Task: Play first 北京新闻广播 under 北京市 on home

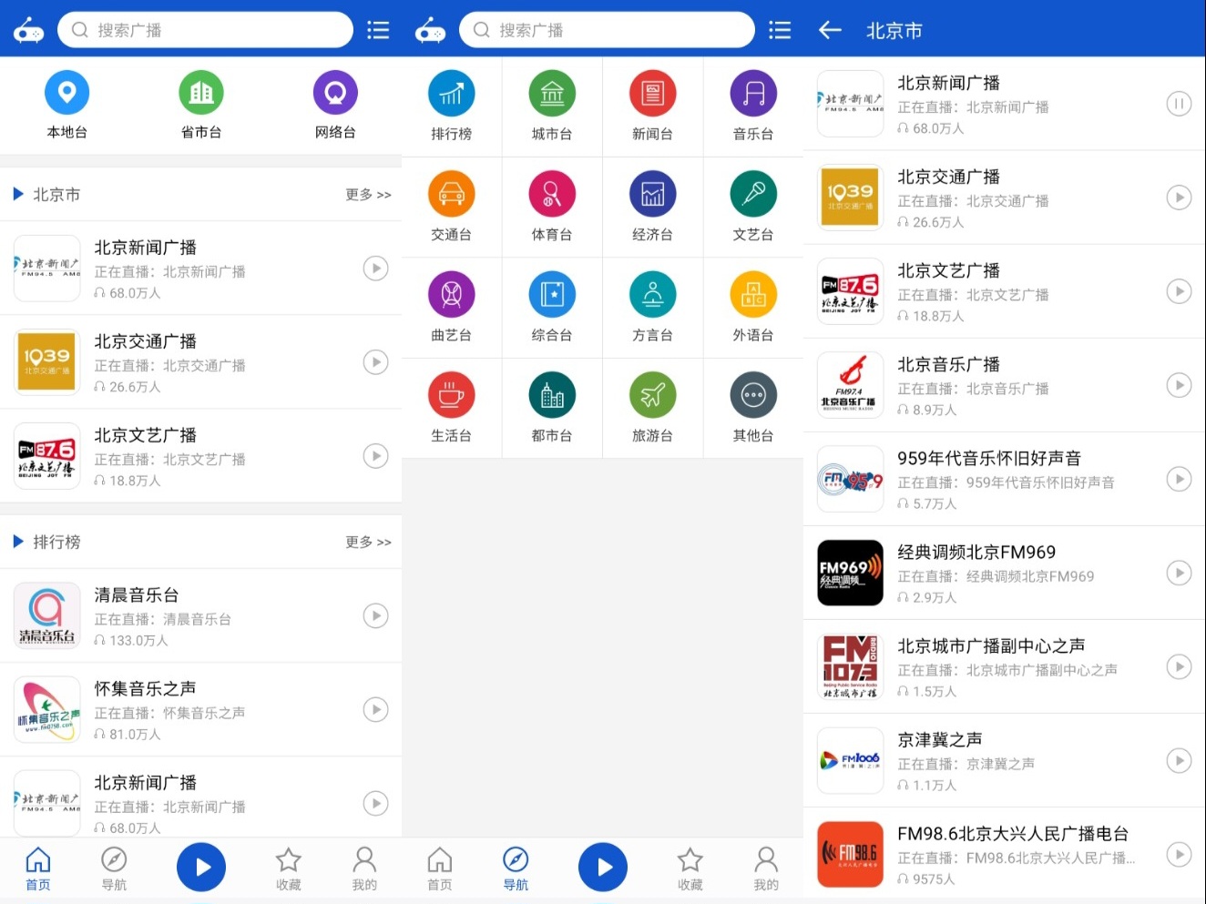Action: pos(375,269)
